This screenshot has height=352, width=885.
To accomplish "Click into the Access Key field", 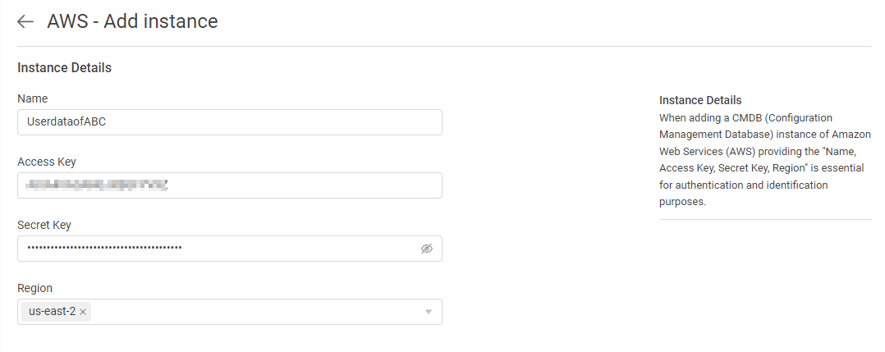I will pos(230,185).
